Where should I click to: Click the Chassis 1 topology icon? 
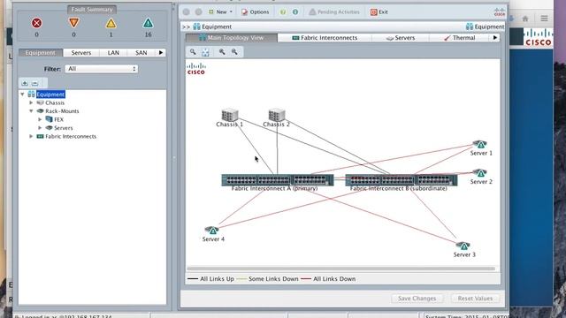[230, 115]
